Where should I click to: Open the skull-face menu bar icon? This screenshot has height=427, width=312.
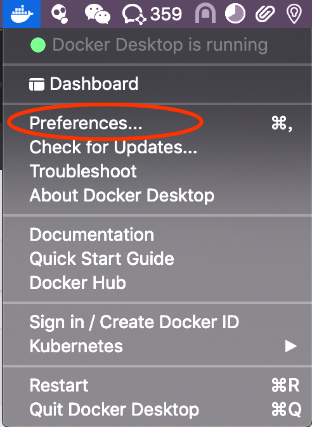pos(60,14)
